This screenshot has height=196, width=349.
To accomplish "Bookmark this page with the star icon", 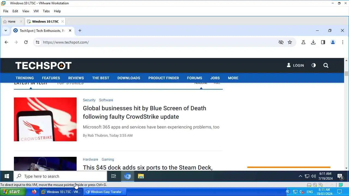I will point(290,42).
